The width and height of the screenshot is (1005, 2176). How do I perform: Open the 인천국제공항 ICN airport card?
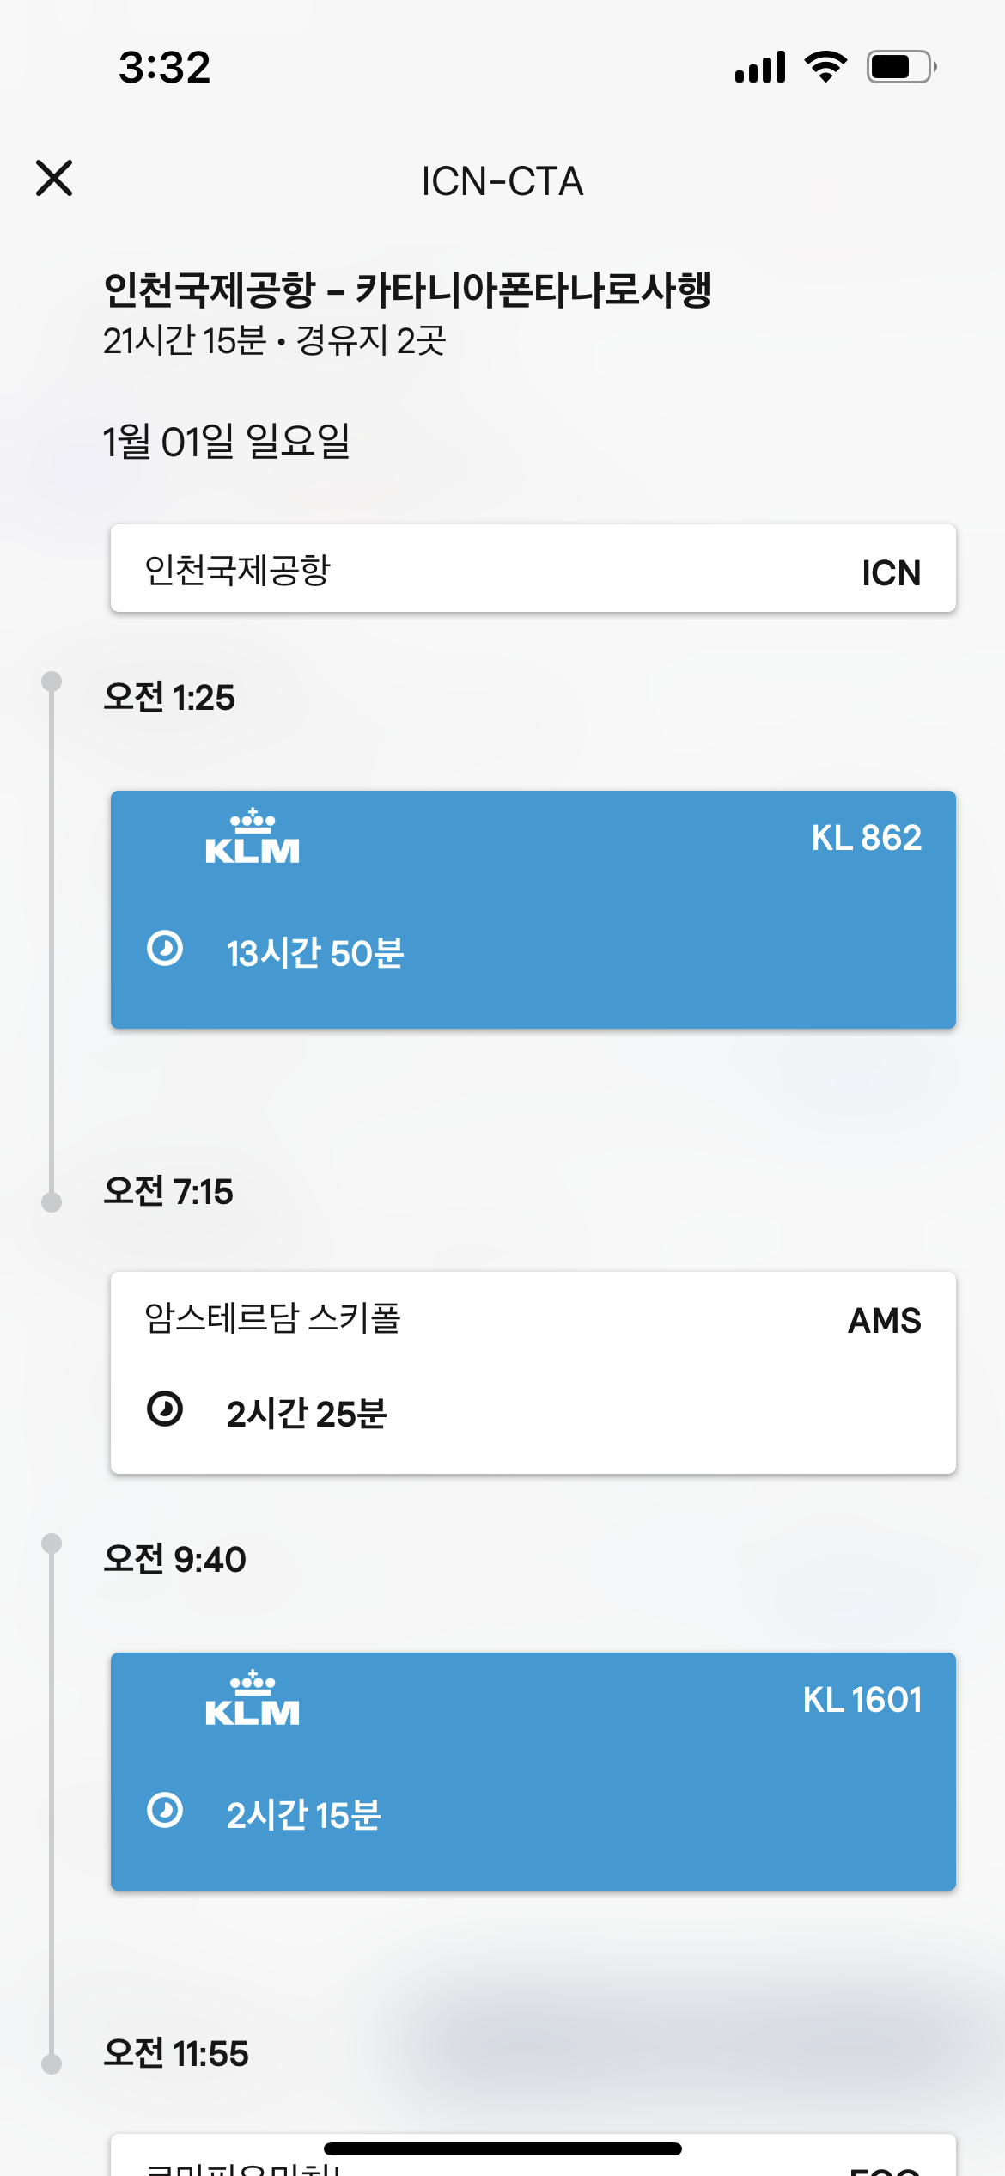coord(533,569)
